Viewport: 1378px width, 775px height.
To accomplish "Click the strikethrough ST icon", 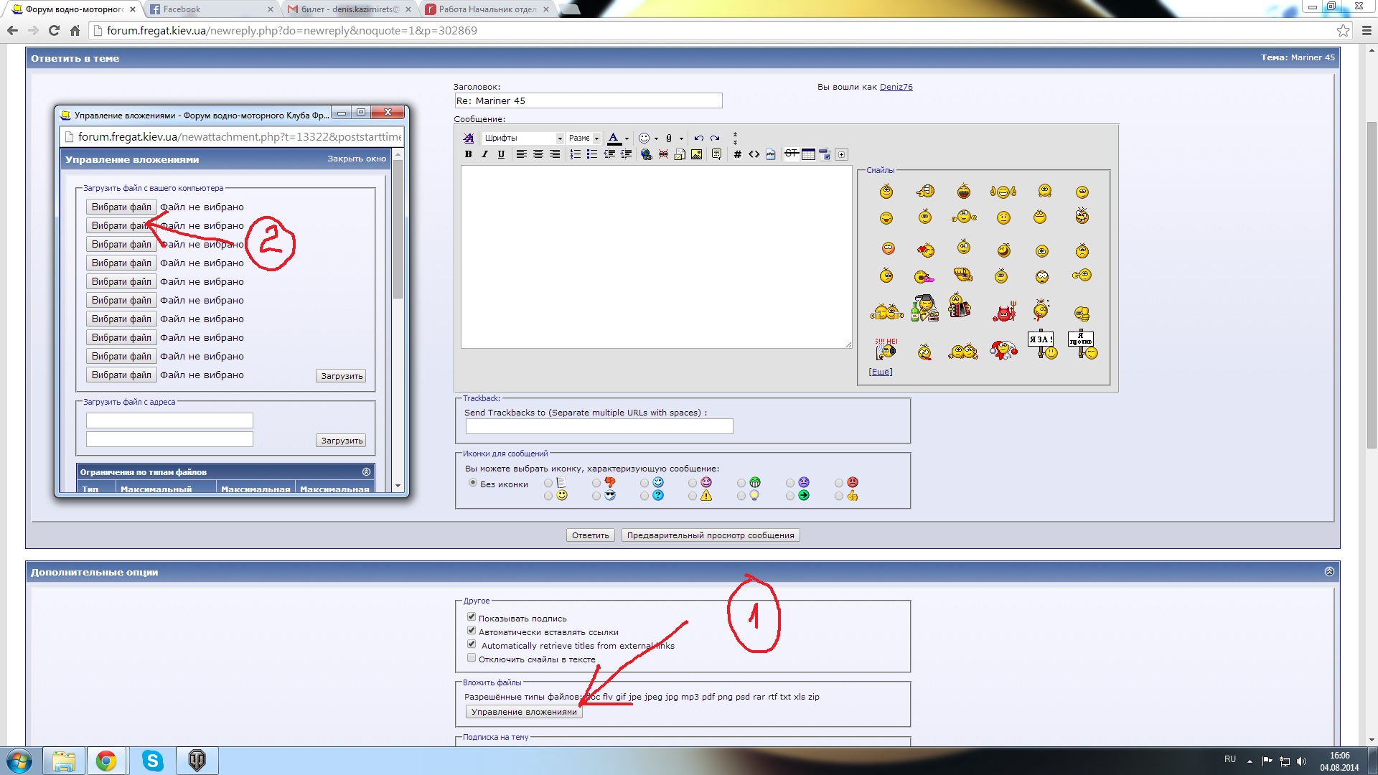I will click(x=791, y=154).
